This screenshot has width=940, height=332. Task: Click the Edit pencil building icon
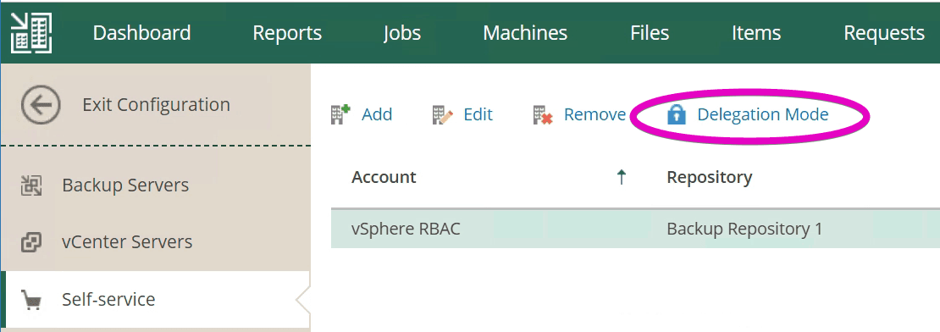click(442, 114)
